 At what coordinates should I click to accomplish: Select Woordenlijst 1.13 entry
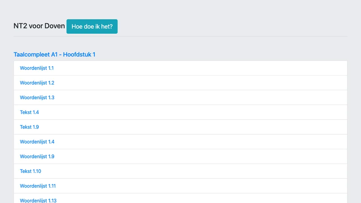coord(38,200)
